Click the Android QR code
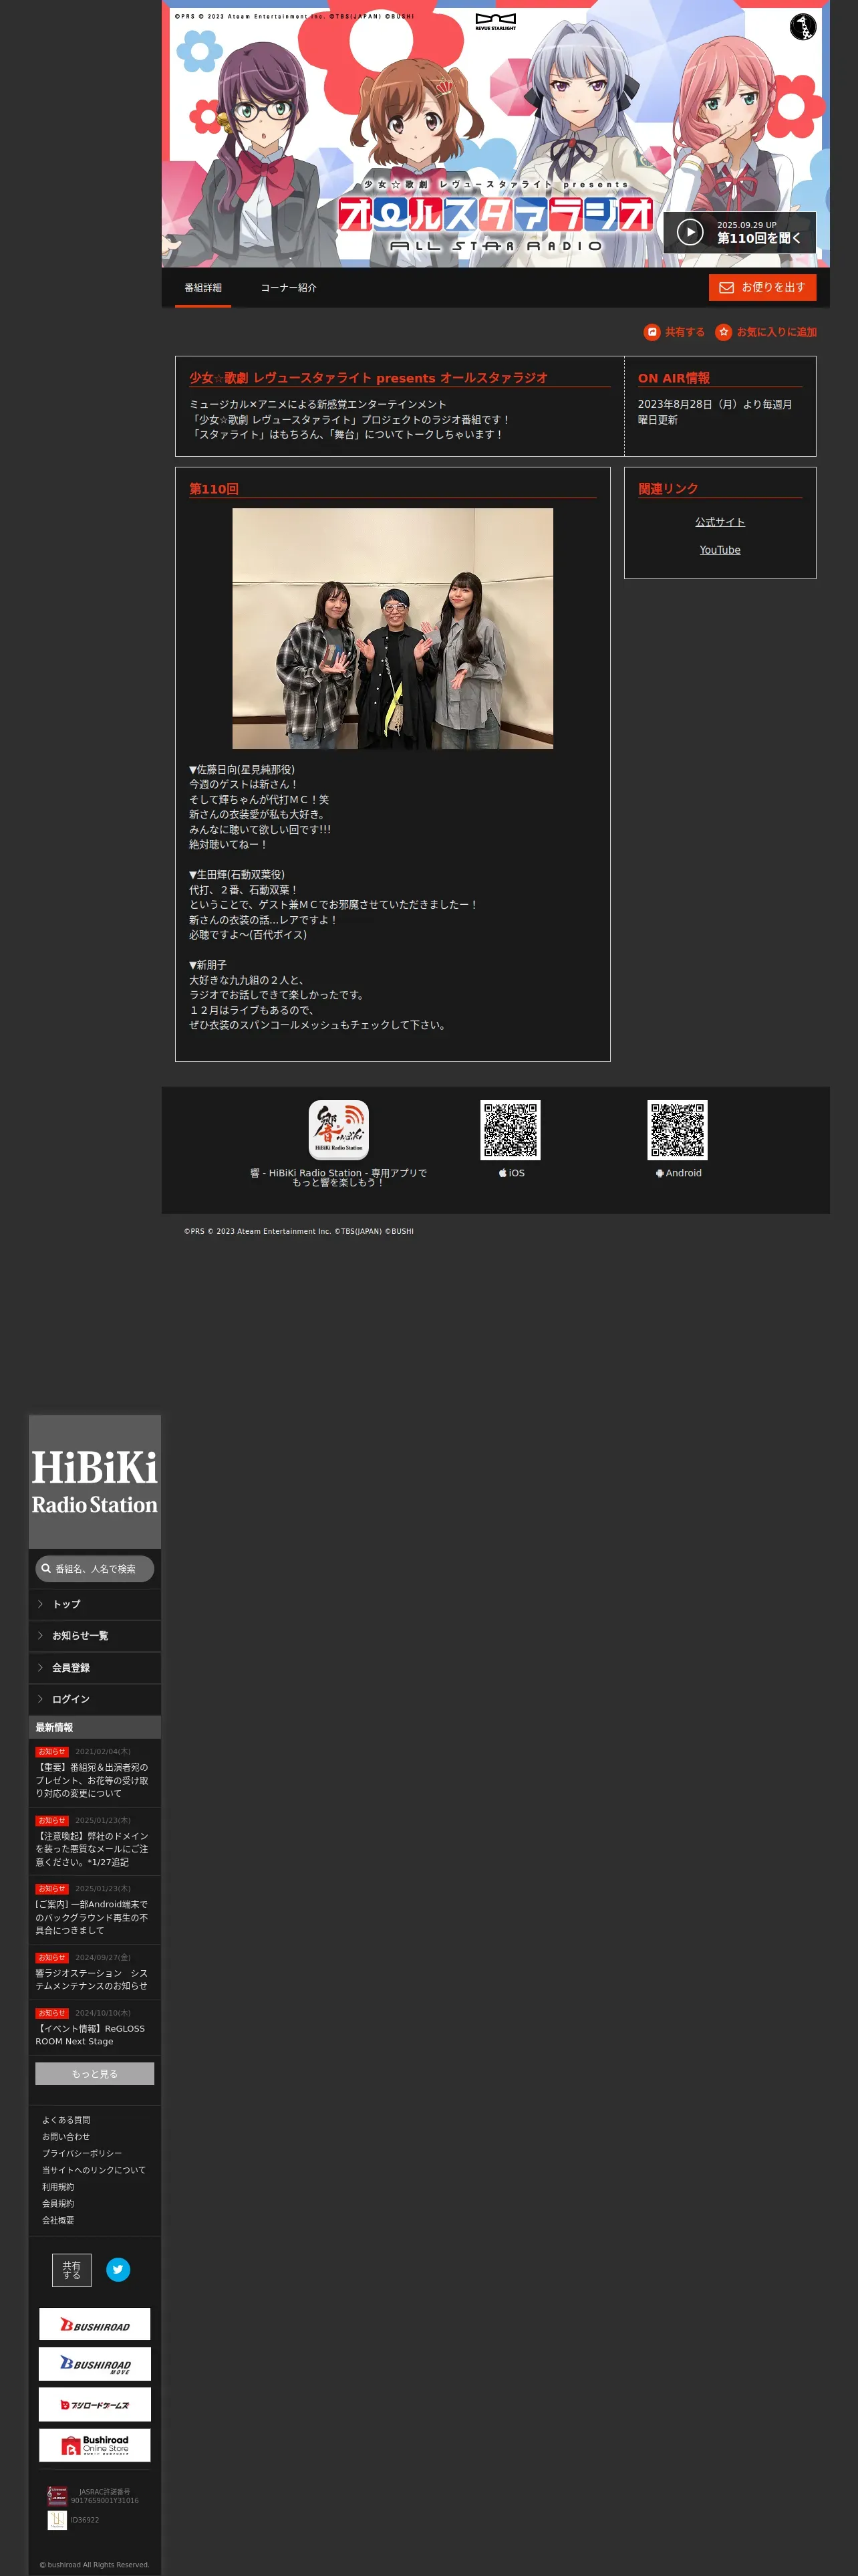Image resolution: width=858 pixels, height=2576 pixels. click(677, 1130)
